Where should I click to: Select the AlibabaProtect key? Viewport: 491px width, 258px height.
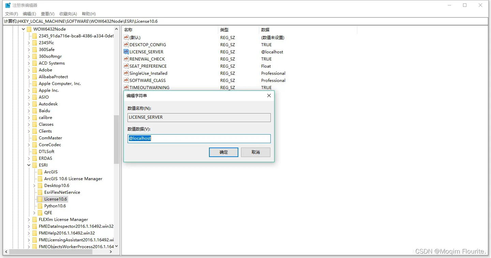pos(53,76)
